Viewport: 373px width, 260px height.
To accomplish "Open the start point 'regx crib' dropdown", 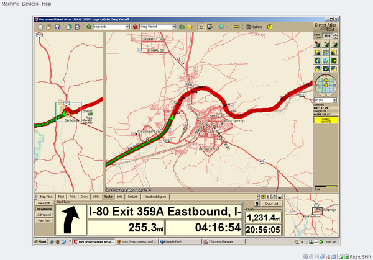I will coord(127,27).
